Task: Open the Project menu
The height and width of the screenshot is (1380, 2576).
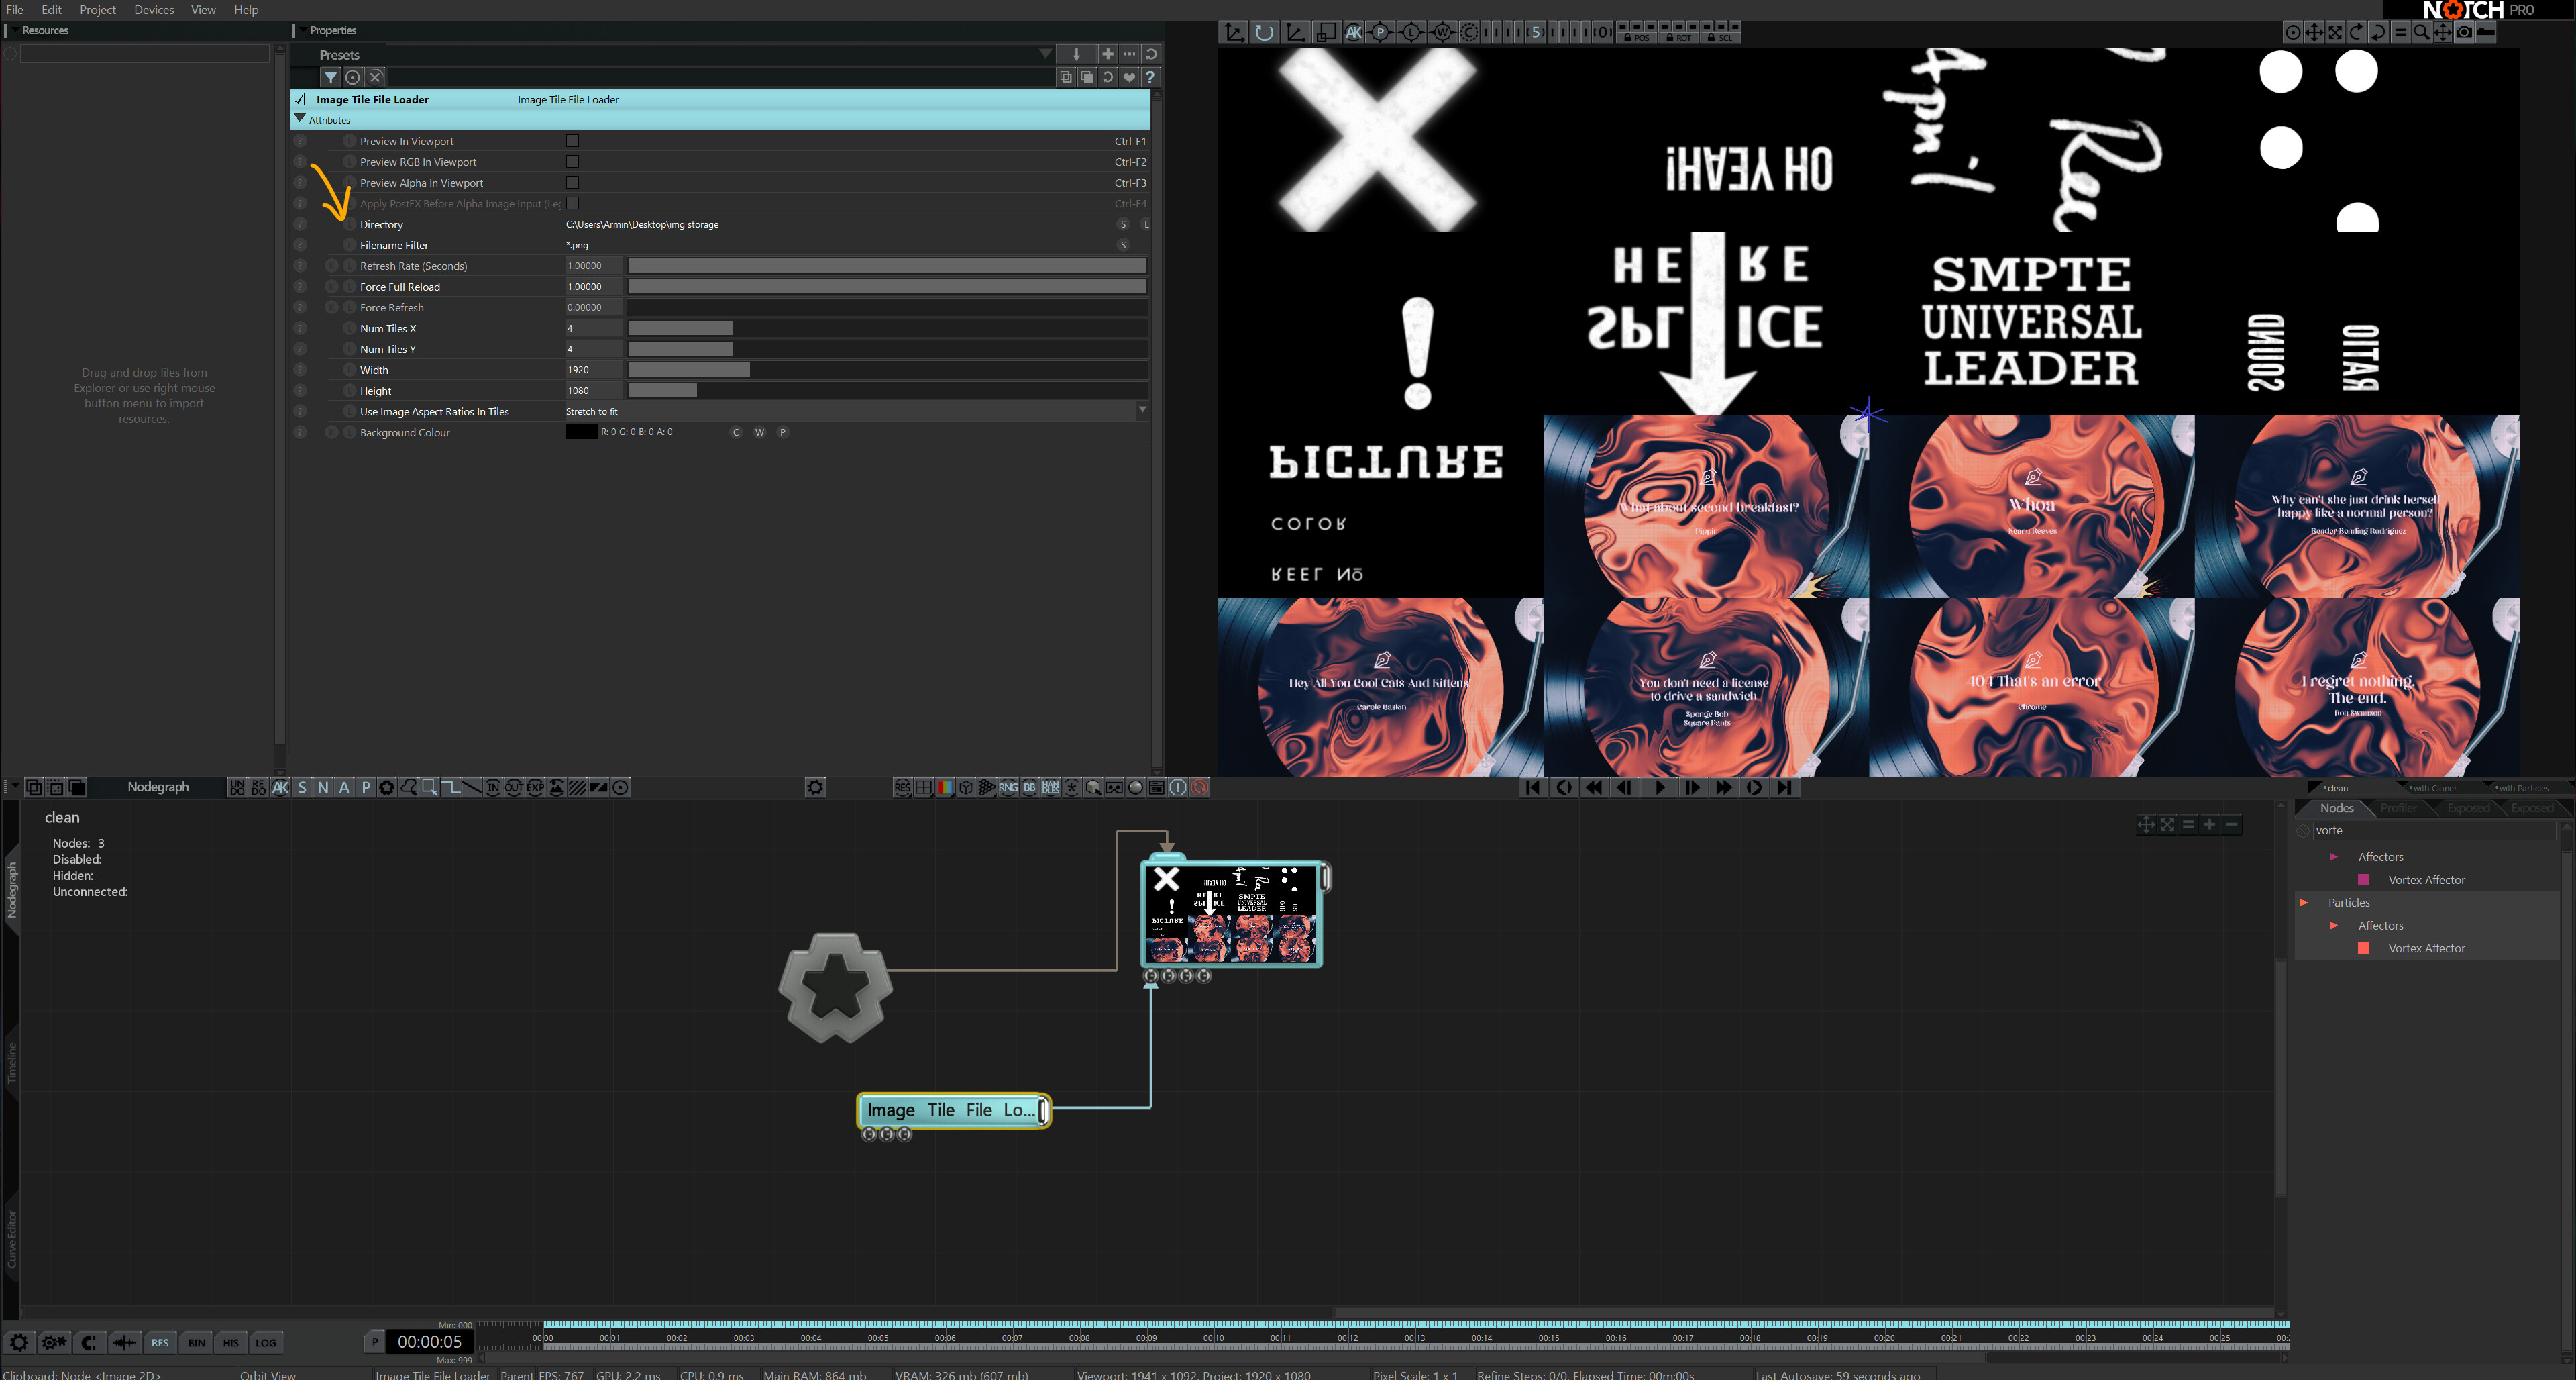Action: click(x=97, y=10)
